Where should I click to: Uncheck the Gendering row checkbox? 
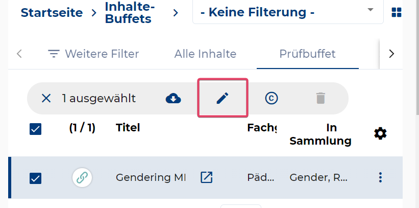tap(35, 178)
